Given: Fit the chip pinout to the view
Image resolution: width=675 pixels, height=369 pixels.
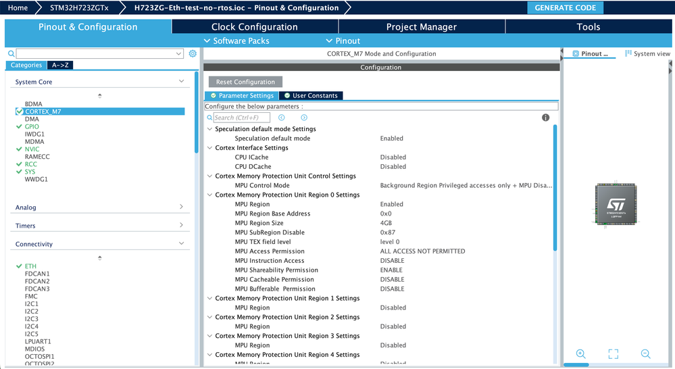Looking at the screenshot, I should (x=613, y=354).
